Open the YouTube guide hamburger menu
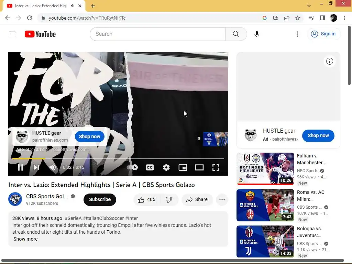352x264 pixels. click(x=12, y=34)
